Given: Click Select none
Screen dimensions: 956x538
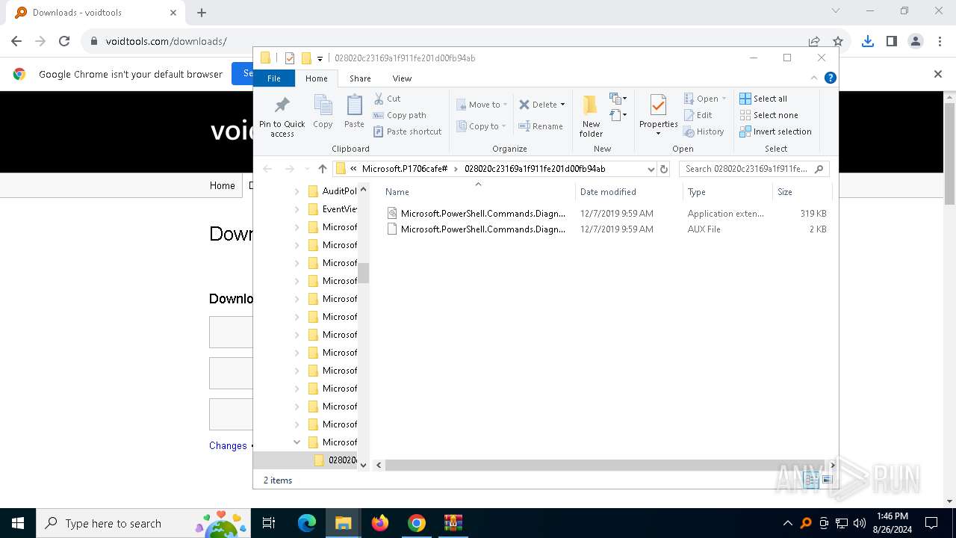Looking at the screenshot, I should point(769,115).
